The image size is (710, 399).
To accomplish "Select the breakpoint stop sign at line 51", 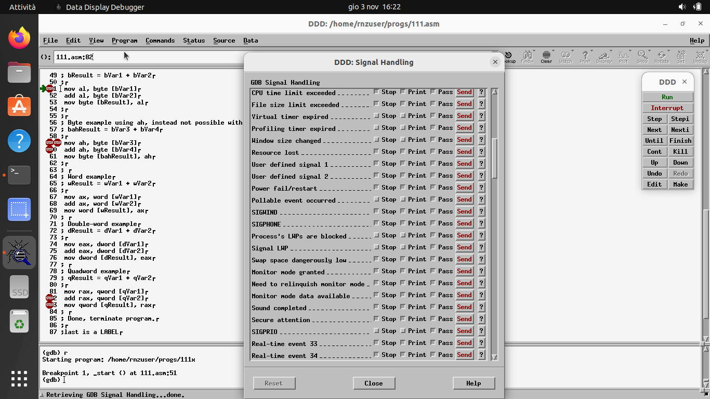I will click(50, 89).
